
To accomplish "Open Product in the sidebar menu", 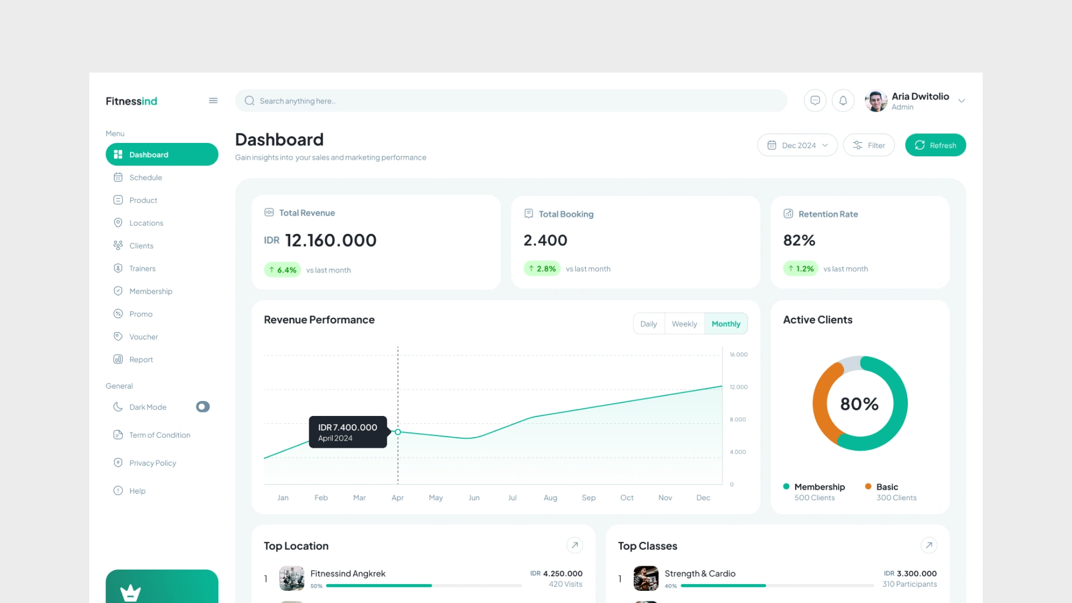I will tap(162, 200).
